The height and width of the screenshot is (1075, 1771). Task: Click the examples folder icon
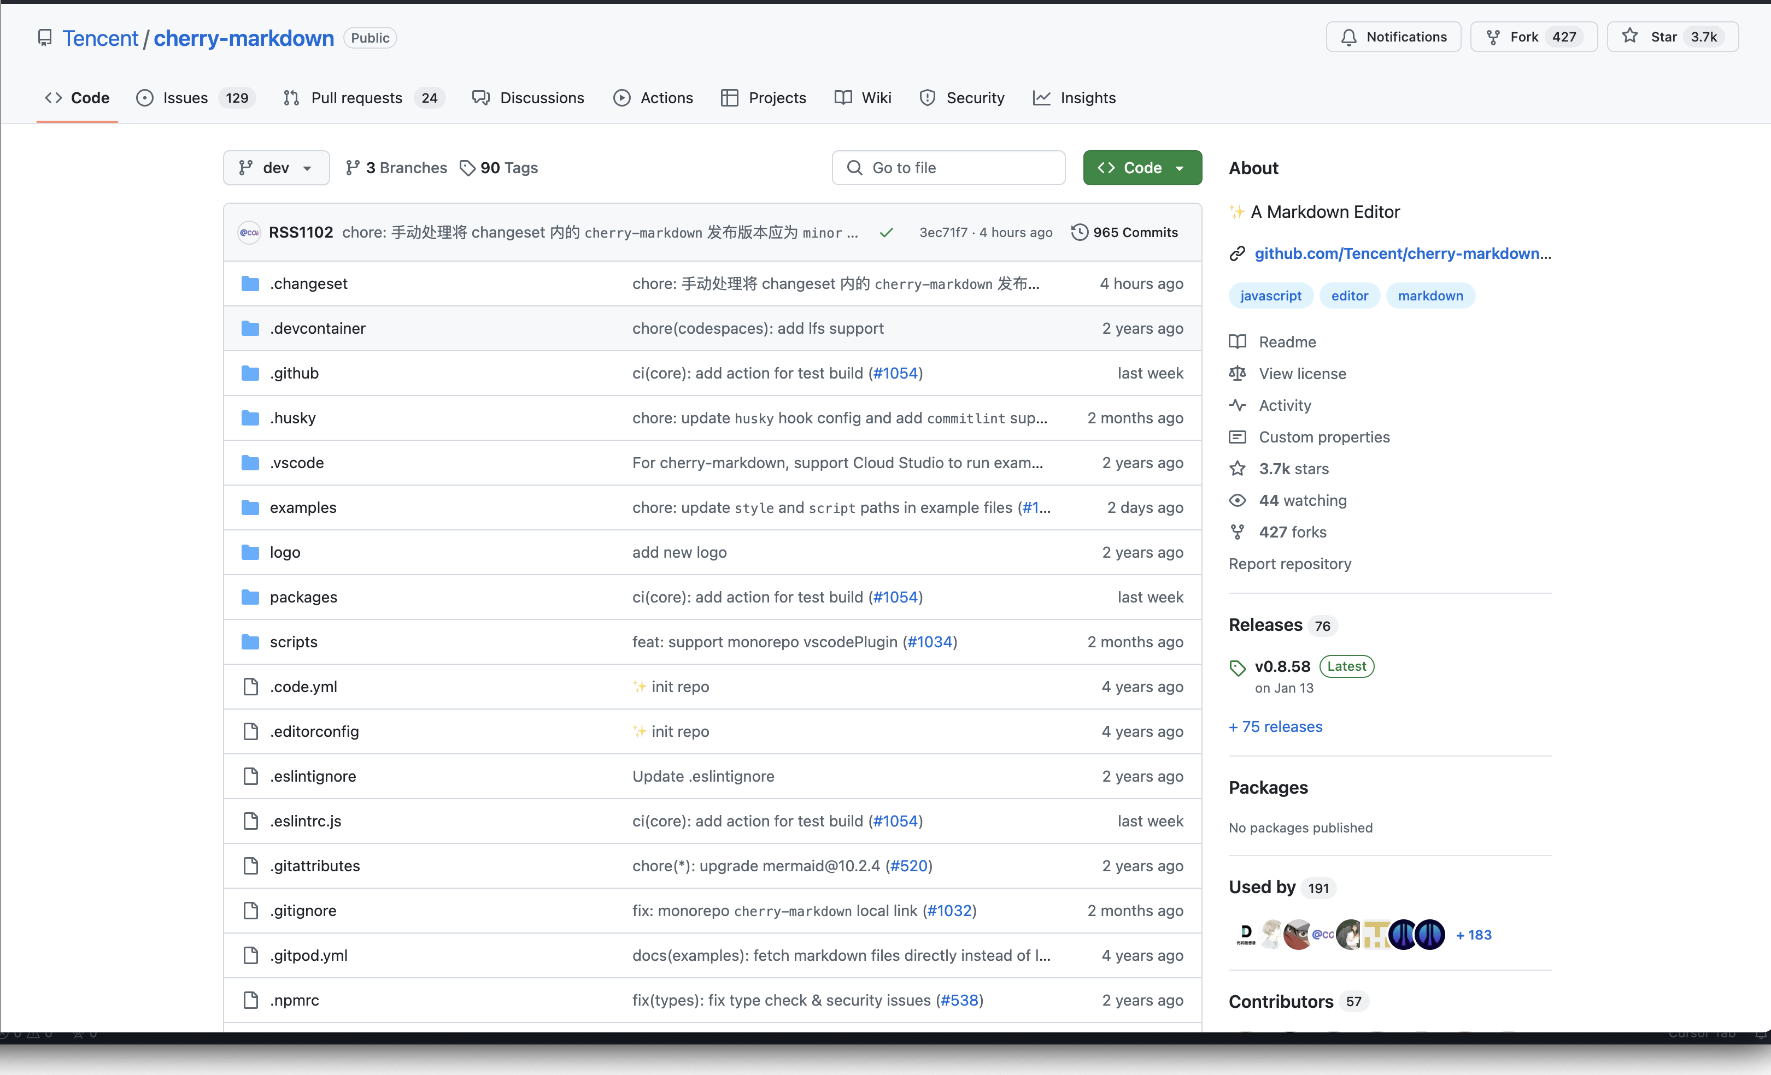click(250, 507)
